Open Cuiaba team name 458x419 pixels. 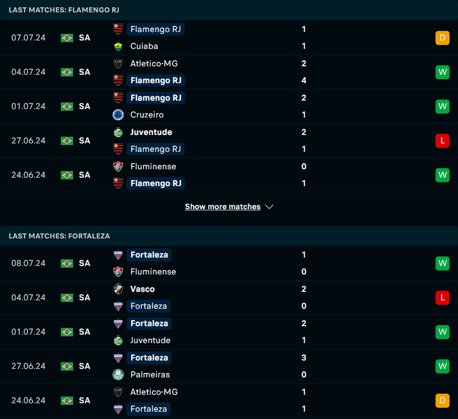point(144,46)
